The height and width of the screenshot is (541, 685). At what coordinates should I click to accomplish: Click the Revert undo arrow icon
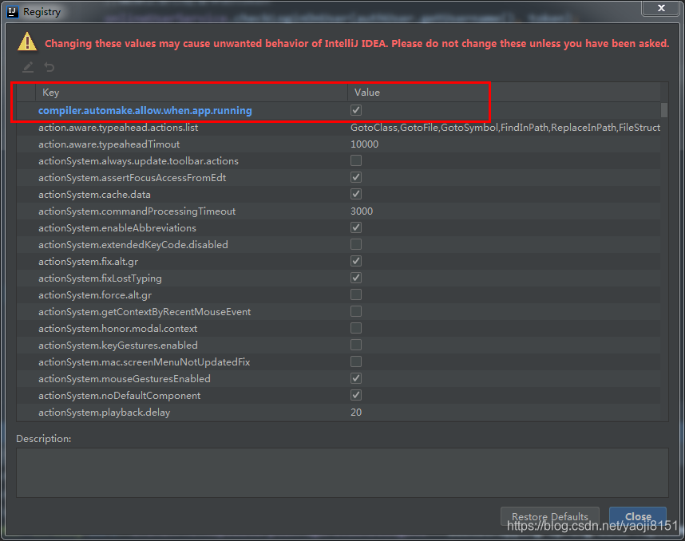[49, 67]
